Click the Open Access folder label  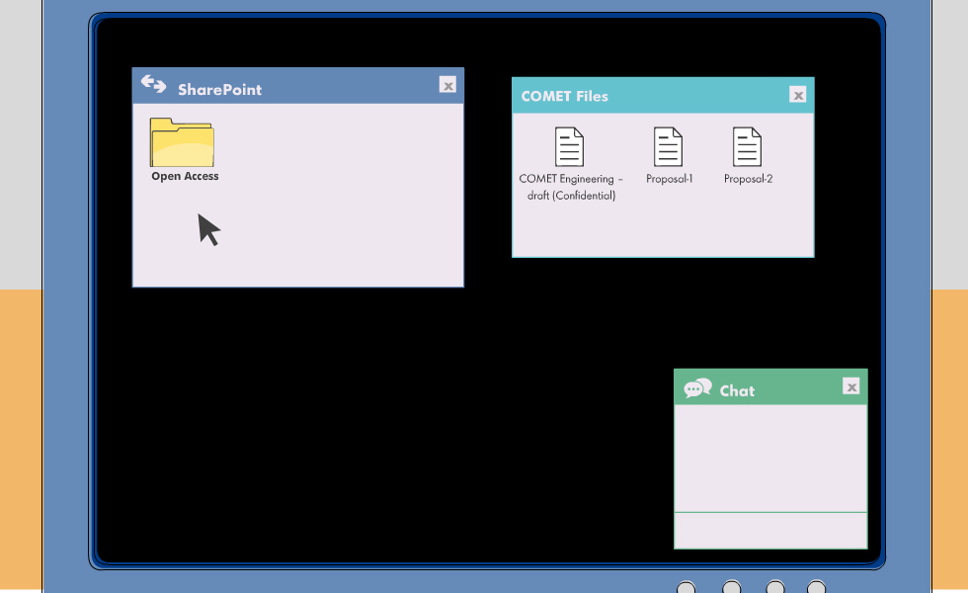coord(185,177)
